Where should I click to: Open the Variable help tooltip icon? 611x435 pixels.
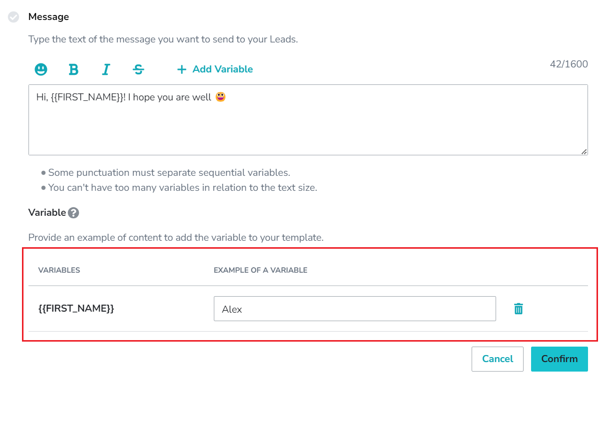[x=73, y=213]
